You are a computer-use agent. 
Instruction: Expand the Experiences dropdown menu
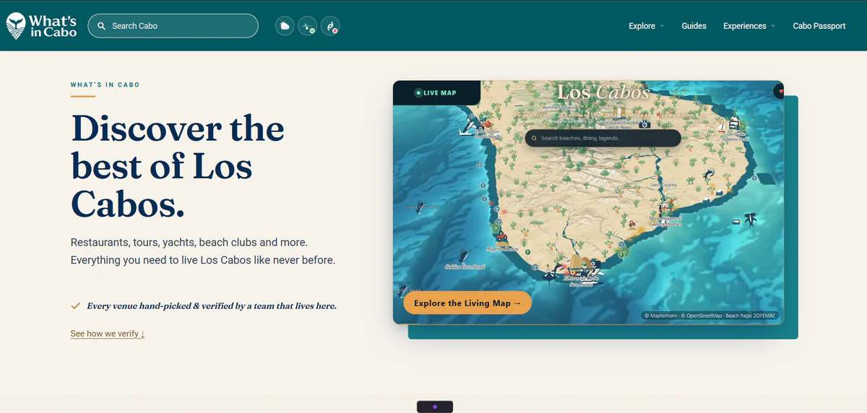[x=749, y=26]
